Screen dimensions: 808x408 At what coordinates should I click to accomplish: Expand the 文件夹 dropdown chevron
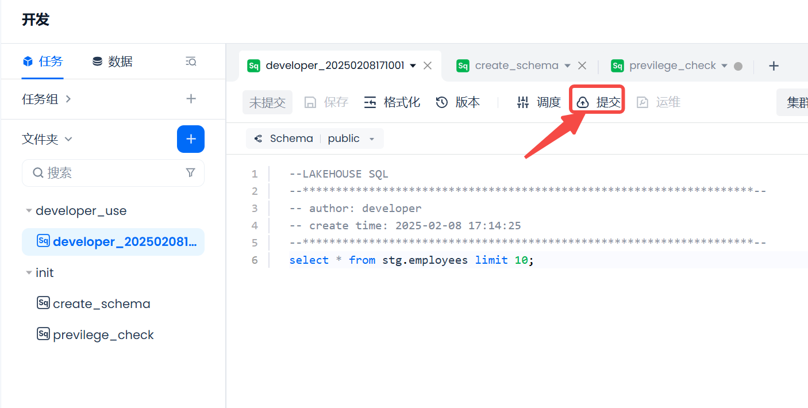pyautogui.click(x=68, y=139)
